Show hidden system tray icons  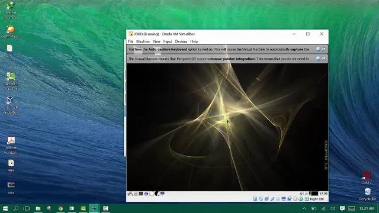304,208
